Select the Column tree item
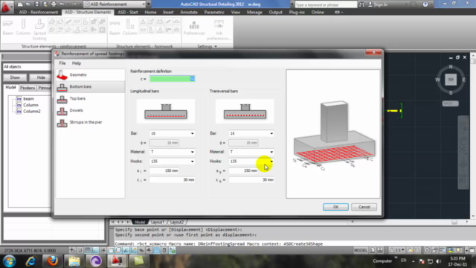476x268 pixels. [x=30, y=105]
